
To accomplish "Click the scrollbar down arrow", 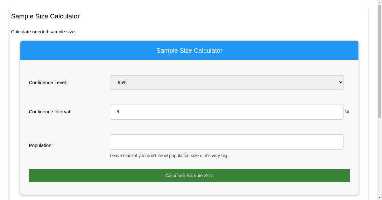I will [379, 197].
